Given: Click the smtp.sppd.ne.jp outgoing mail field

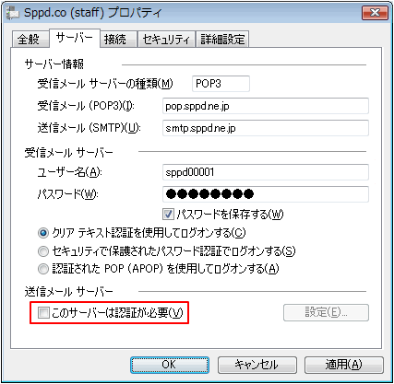Looking at the screenshot, I should tap(266, 128).
